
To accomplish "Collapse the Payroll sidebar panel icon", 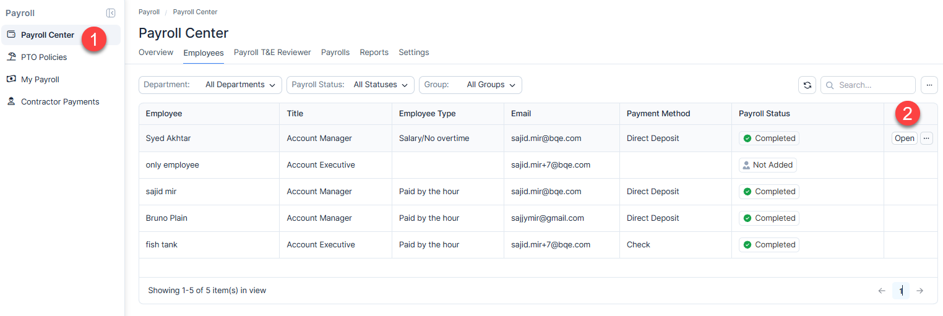I will tap(111, 13).
